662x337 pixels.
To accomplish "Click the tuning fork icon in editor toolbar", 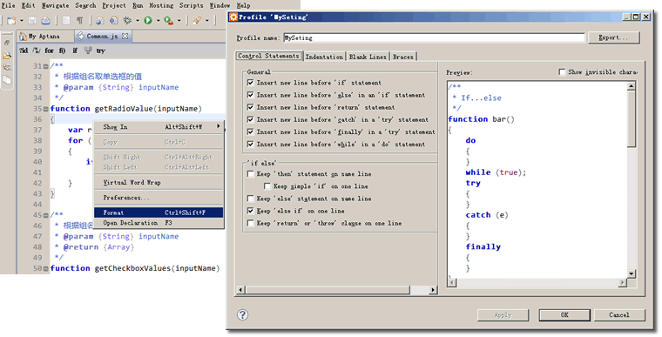I will (88, 51).
